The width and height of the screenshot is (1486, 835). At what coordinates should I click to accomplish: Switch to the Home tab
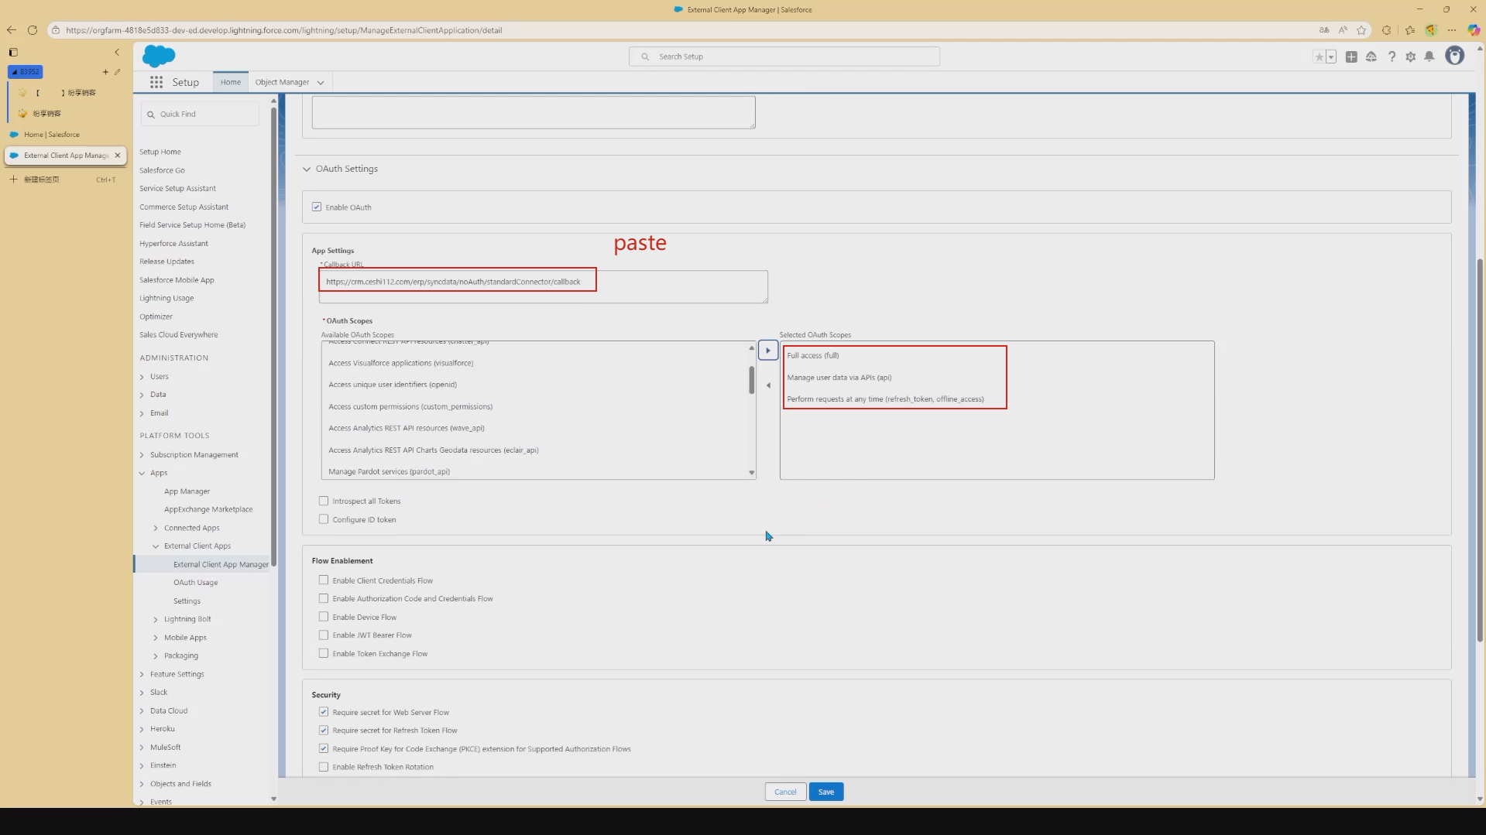pos(230,82)
